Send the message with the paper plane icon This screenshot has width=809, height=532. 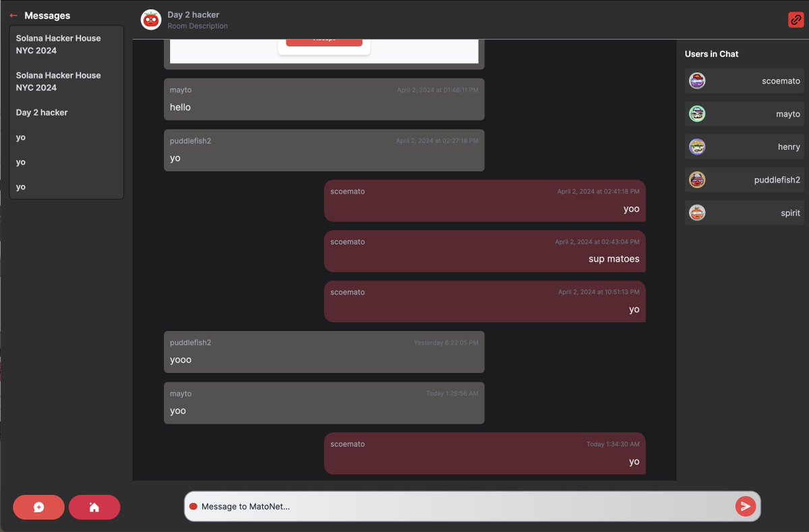[x=745, y=506]
